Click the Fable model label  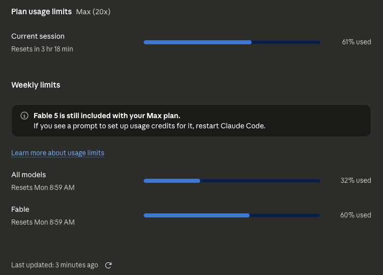pyautogui.click(x=20, y=209)
